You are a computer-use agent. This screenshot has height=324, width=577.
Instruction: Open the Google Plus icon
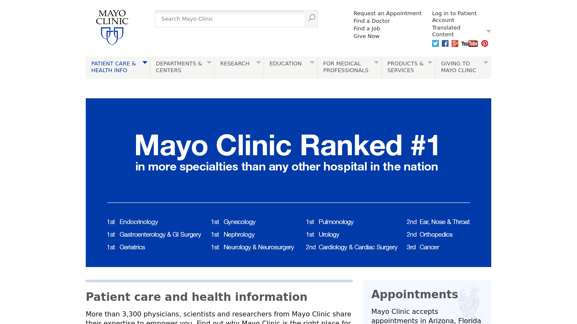[x=455, y=43]
